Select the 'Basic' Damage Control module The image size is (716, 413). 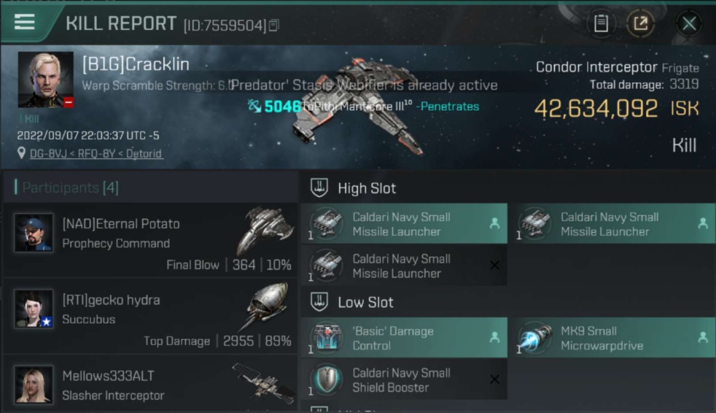click(x=404, y=338)
